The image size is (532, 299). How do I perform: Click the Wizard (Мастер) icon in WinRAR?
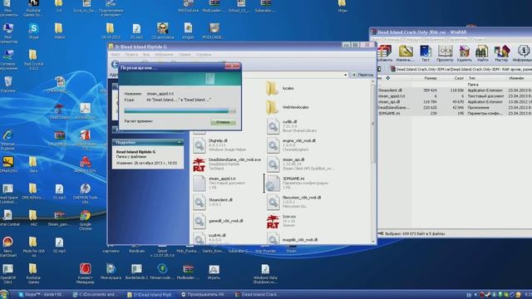tap(501, 53)
